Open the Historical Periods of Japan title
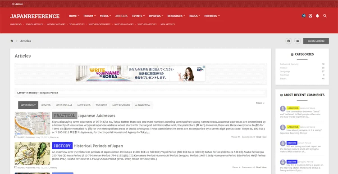This screenshot has height=174, width=338. click(98, 146)
